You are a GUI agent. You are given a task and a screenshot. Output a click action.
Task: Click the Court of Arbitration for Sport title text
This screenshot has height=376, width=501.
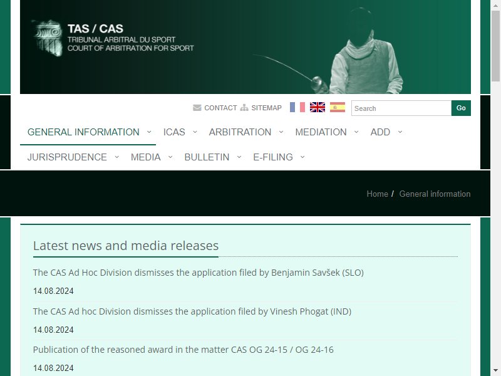point(131,48)
